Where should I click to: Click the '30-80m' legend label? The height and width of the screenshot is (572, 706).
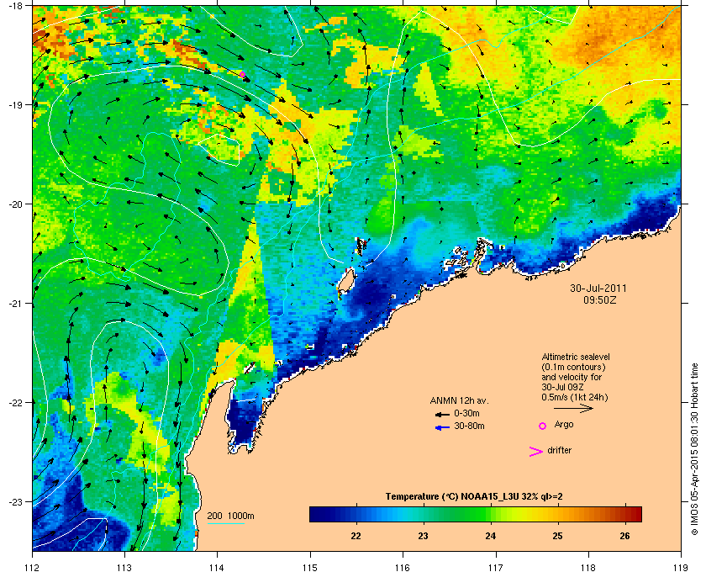(469, 426)
